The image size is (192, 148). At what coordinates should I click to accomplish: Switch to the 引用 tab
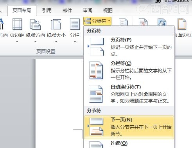[47, 11]
